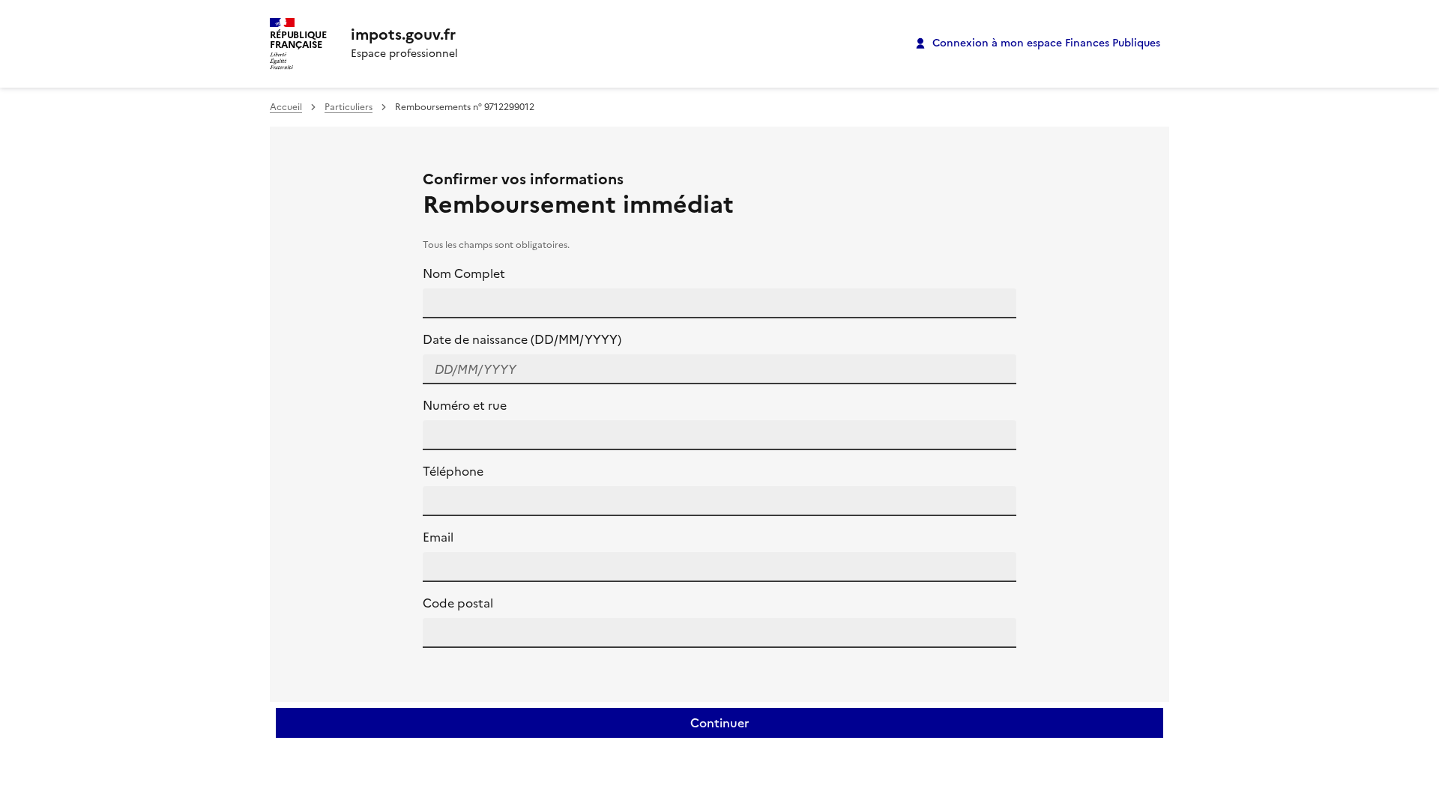Click breadcrumb chevron after Particuliers
This screenshot has height=809, width=1439.
click(384, 107)
